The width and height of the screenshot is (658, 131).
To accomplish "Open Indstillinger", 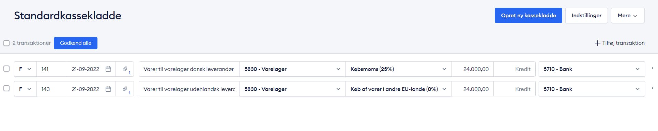I will [x=586, y=16].
